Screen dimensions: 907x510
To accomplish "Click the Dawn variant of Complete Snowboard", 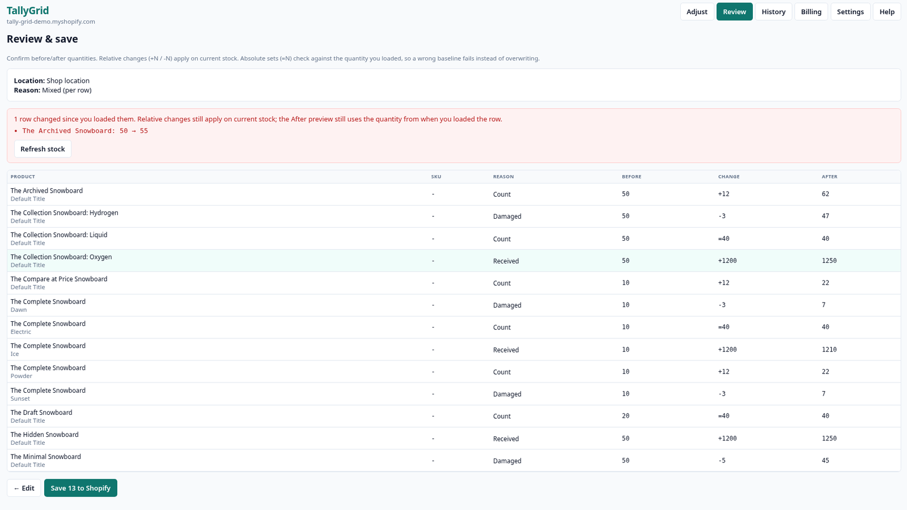I will pyautogui.click(x=19, y=310).
